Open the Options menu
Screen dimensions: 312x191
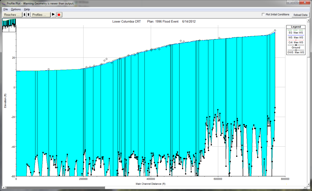click(x=16, y=9)
